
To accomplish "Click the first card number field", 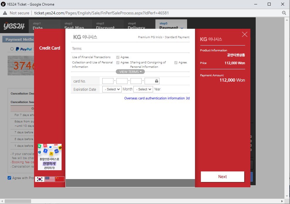I will coord(108,81).
